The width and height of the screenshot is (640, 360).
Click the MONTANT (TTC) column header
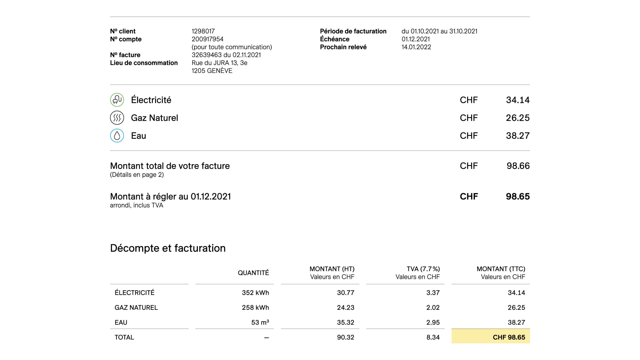tap(501, 269)
